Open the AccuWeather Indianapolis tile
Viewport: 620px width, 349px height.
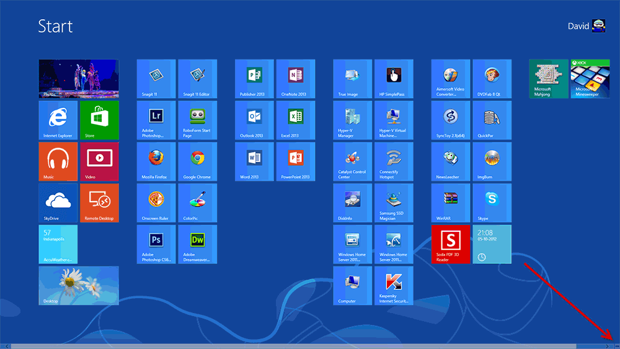click(x=58, y=244)
